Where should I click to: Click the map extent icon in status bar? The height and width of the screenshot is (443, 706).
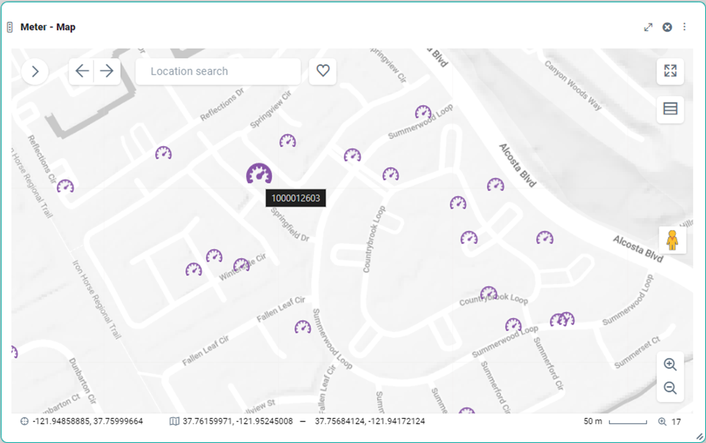[174, 421]
